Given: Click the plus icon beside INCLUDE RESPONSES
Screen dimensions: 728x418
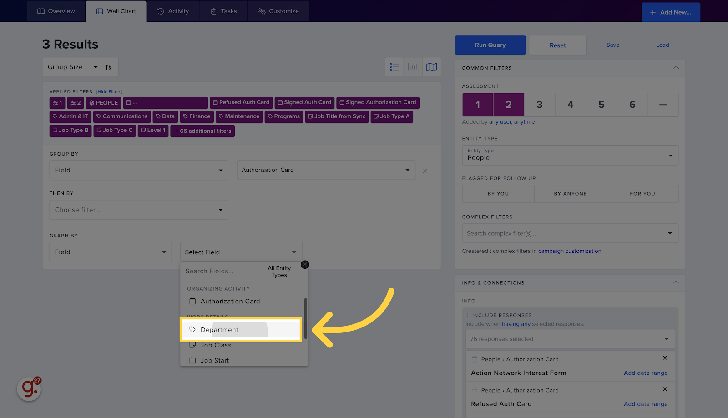Looking at the screenshot, I should 468,315.
